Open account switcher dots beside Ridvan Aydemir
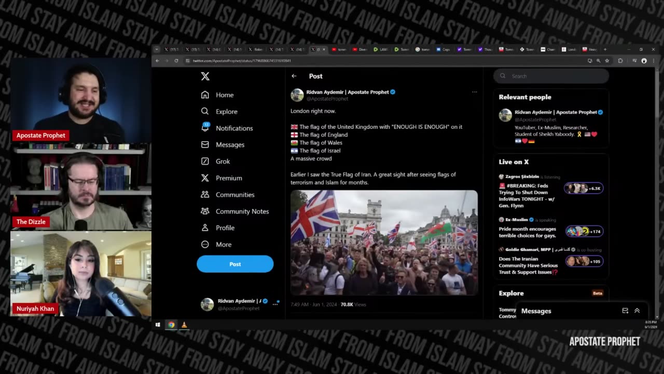 [x=275, y=304]
